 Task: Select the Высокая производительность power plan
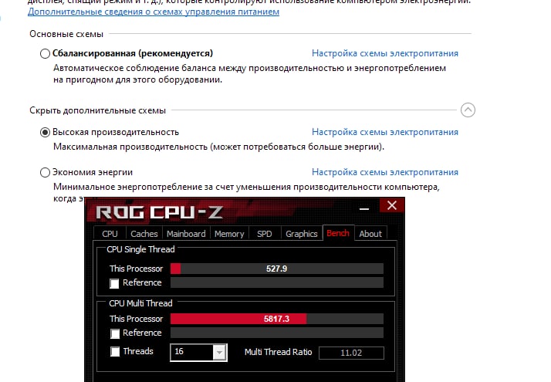[x=45, y=133]
